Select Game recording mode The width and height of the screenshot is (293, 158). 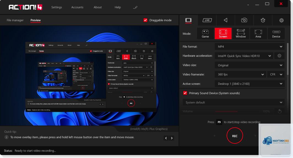click(x=205, y=34)
